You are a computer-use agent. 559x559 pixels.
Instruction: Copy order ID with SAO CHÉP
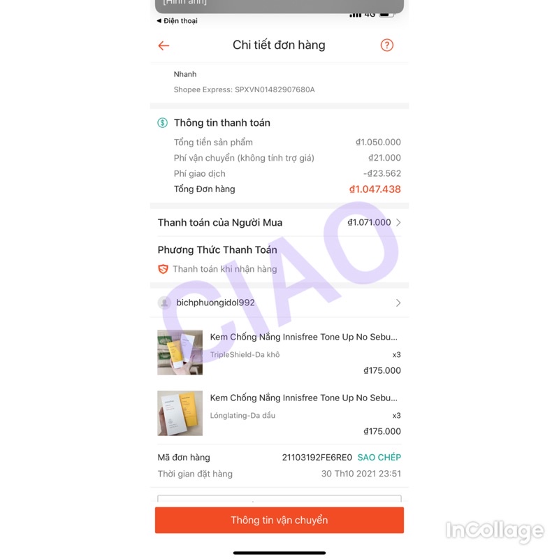pyautogui.click(x=379, y=458)
